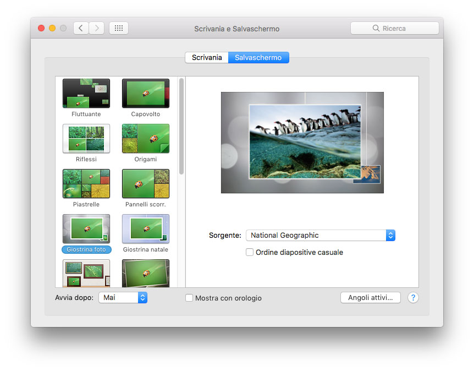Select the Giostrina natale screensaver thumbnail

pyautogui.click(x=145, y=228)
